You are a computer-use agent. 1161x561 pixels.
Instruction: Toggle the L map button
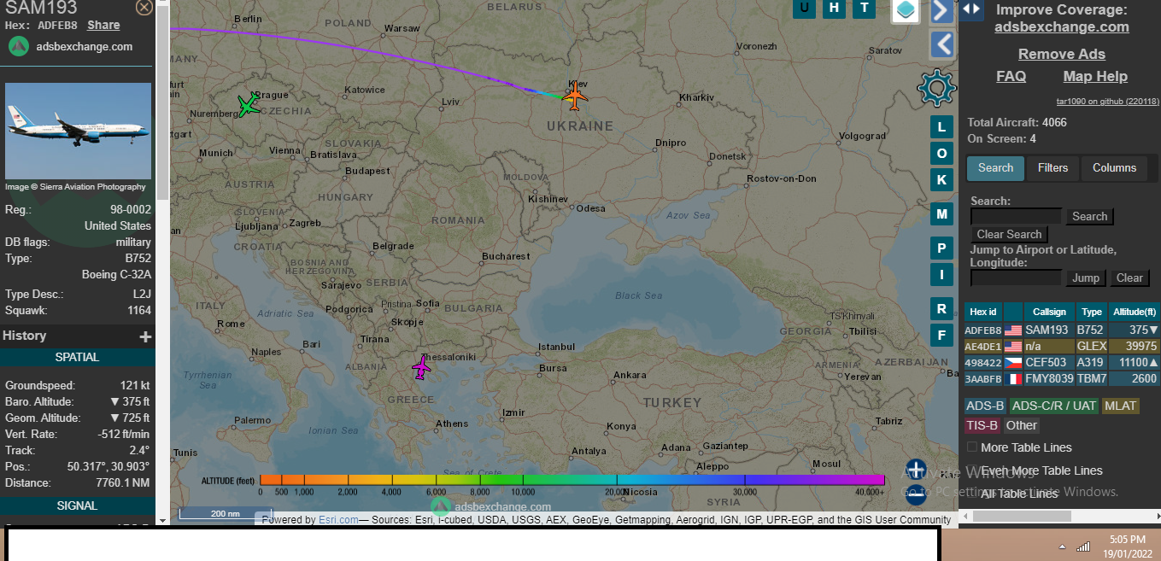click(x=941, y=128)
